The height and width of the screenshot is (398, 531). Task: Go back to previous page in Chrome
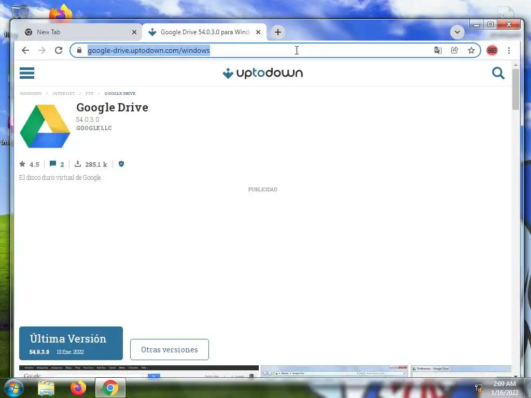coord(25,50)
